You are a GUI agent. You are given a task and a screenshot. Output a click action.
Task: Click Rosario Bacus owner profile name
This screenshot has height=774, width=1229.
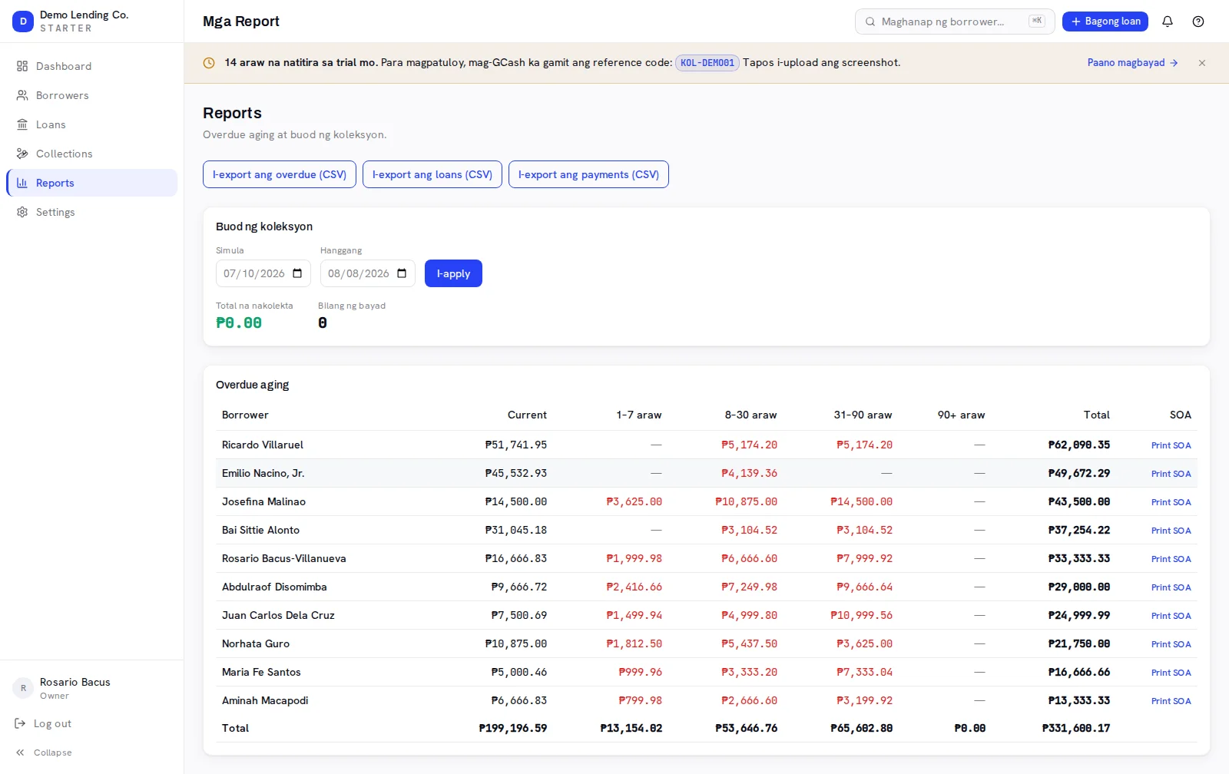click(75, 682)
